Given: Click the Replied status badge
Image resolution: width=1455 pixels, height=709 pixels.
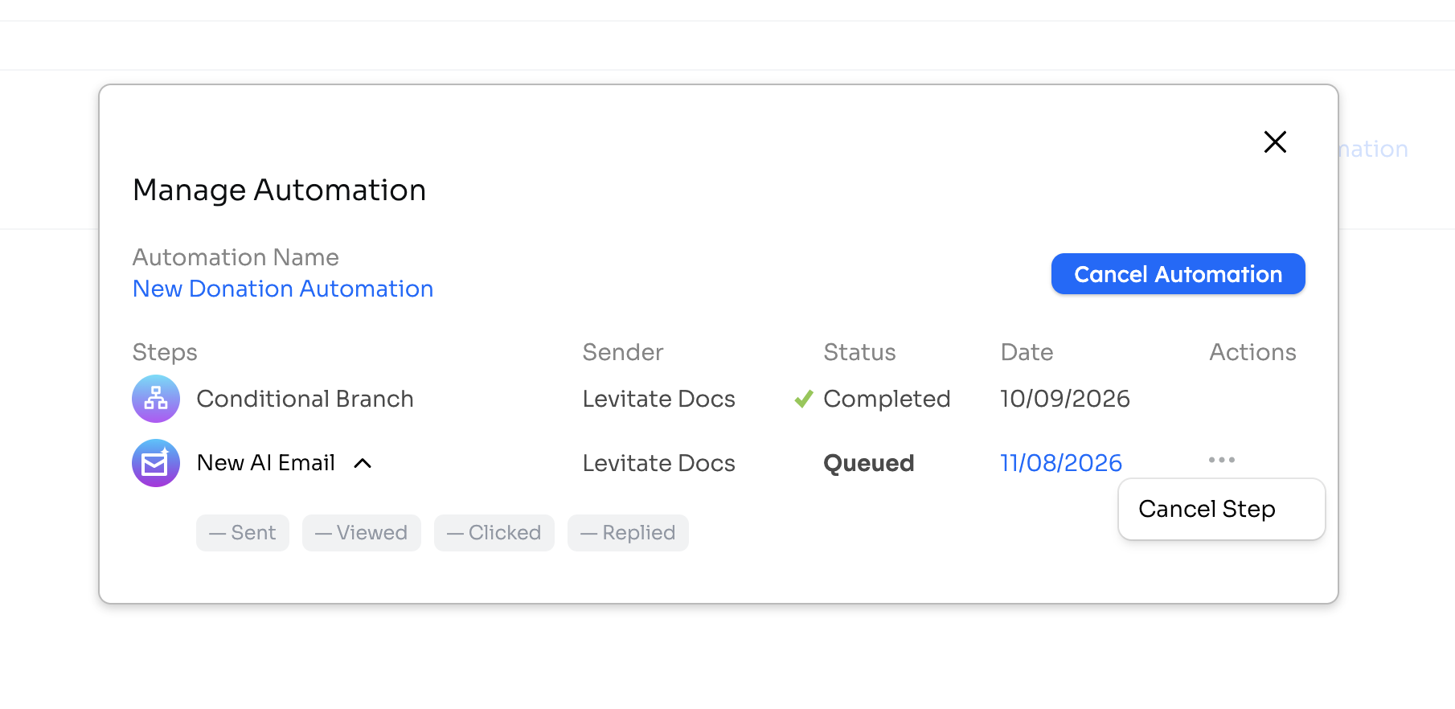Looking at the screenshot, I should pos(628,533).
